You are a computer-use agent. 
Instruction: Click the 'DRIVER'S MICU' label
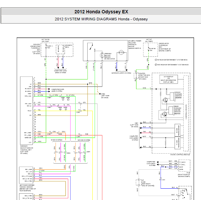[x=69, y=46]
